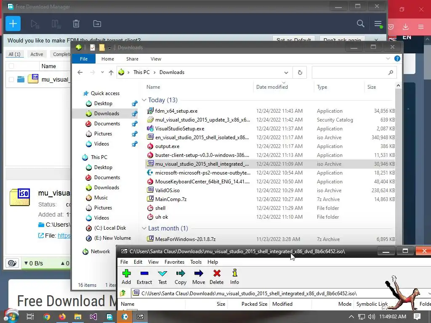Click the trash delete icon in FDM toolbar
Screen dimensions: 431x323
tap(76, 24)
